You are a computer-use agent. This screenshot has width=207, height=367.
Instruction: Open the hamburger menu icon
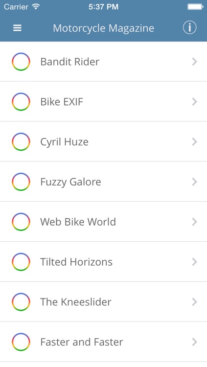pos(17,28)
